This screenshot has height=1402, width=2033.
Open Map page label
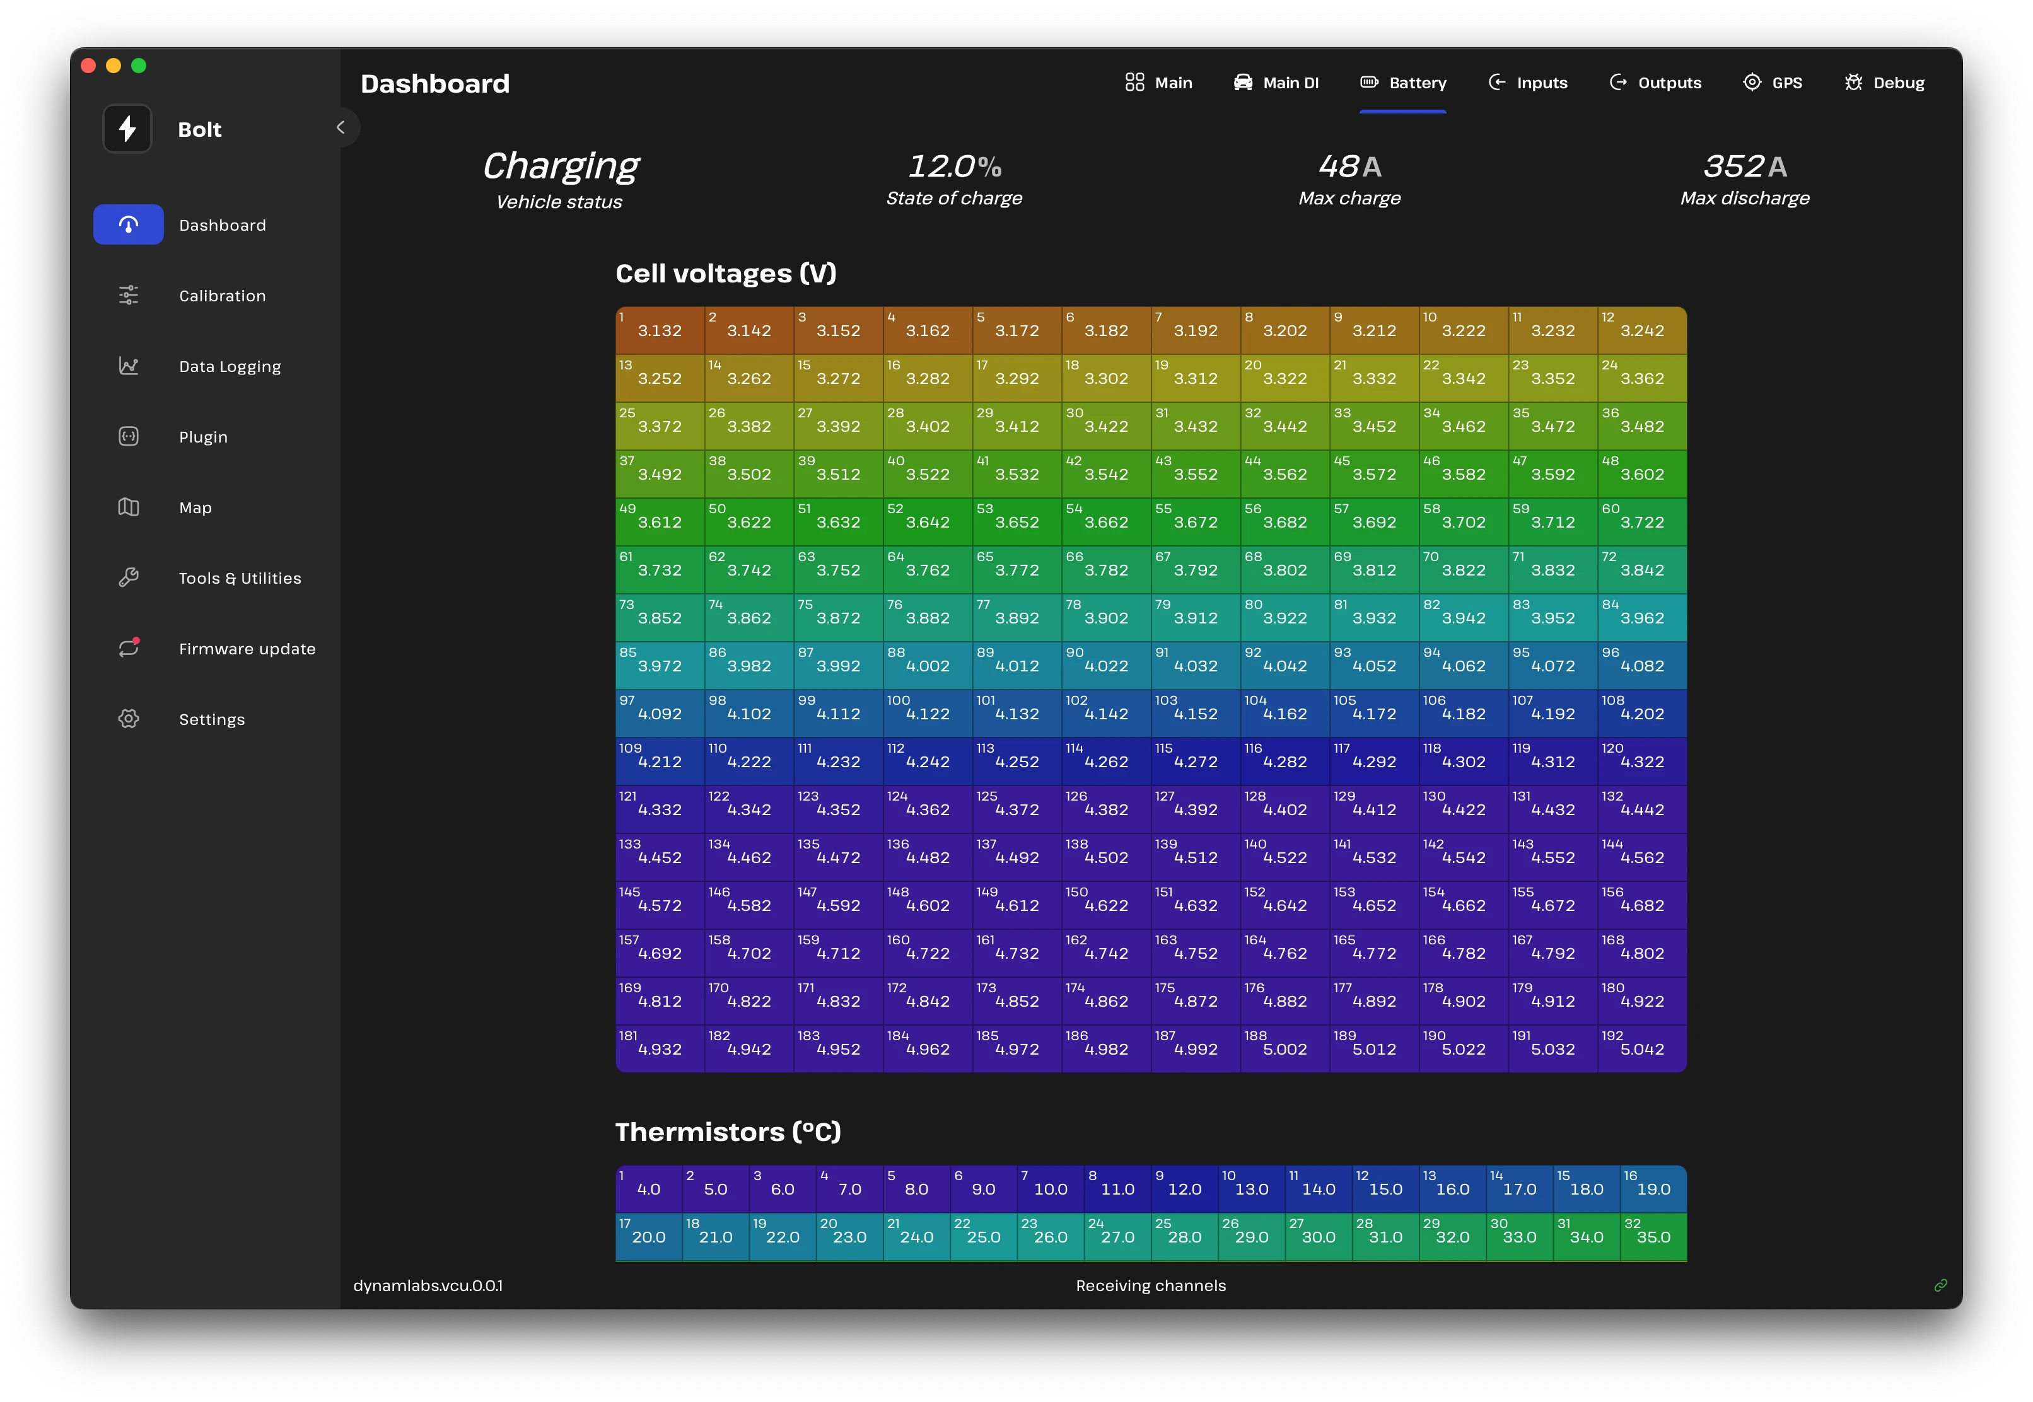pos(195,507)
